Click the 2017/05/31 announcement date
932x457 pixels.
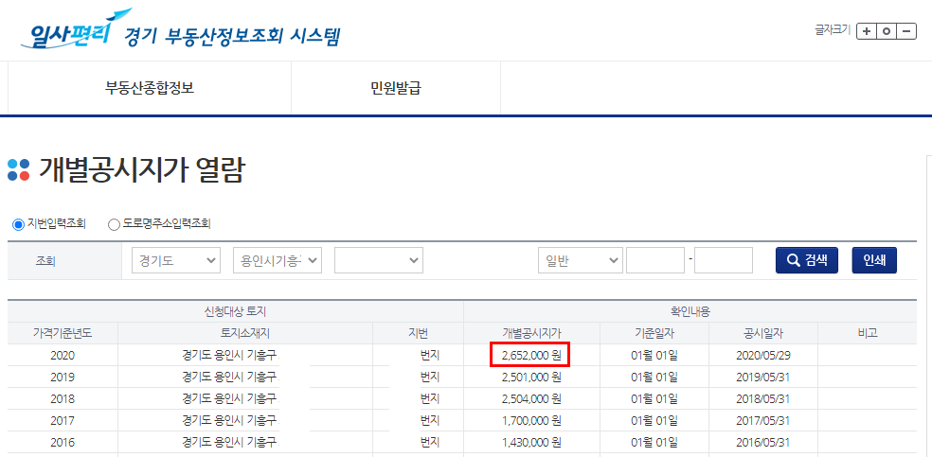(762, 420)
